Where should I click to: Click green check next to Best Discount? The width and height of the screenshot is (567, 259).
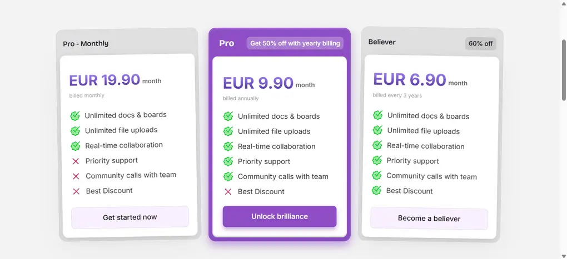(x=376, y=190)
